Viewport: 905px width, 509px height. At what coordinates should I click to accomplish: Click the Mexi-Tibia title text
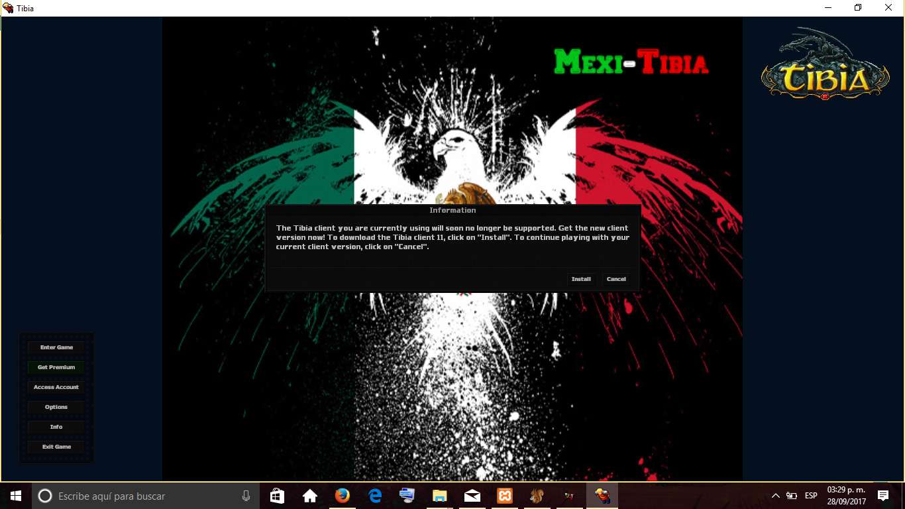pos(631,62)
